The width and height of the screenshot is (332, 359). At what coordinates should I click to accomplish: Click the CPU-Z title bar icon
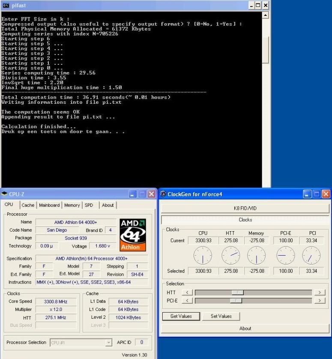(4, 194)
